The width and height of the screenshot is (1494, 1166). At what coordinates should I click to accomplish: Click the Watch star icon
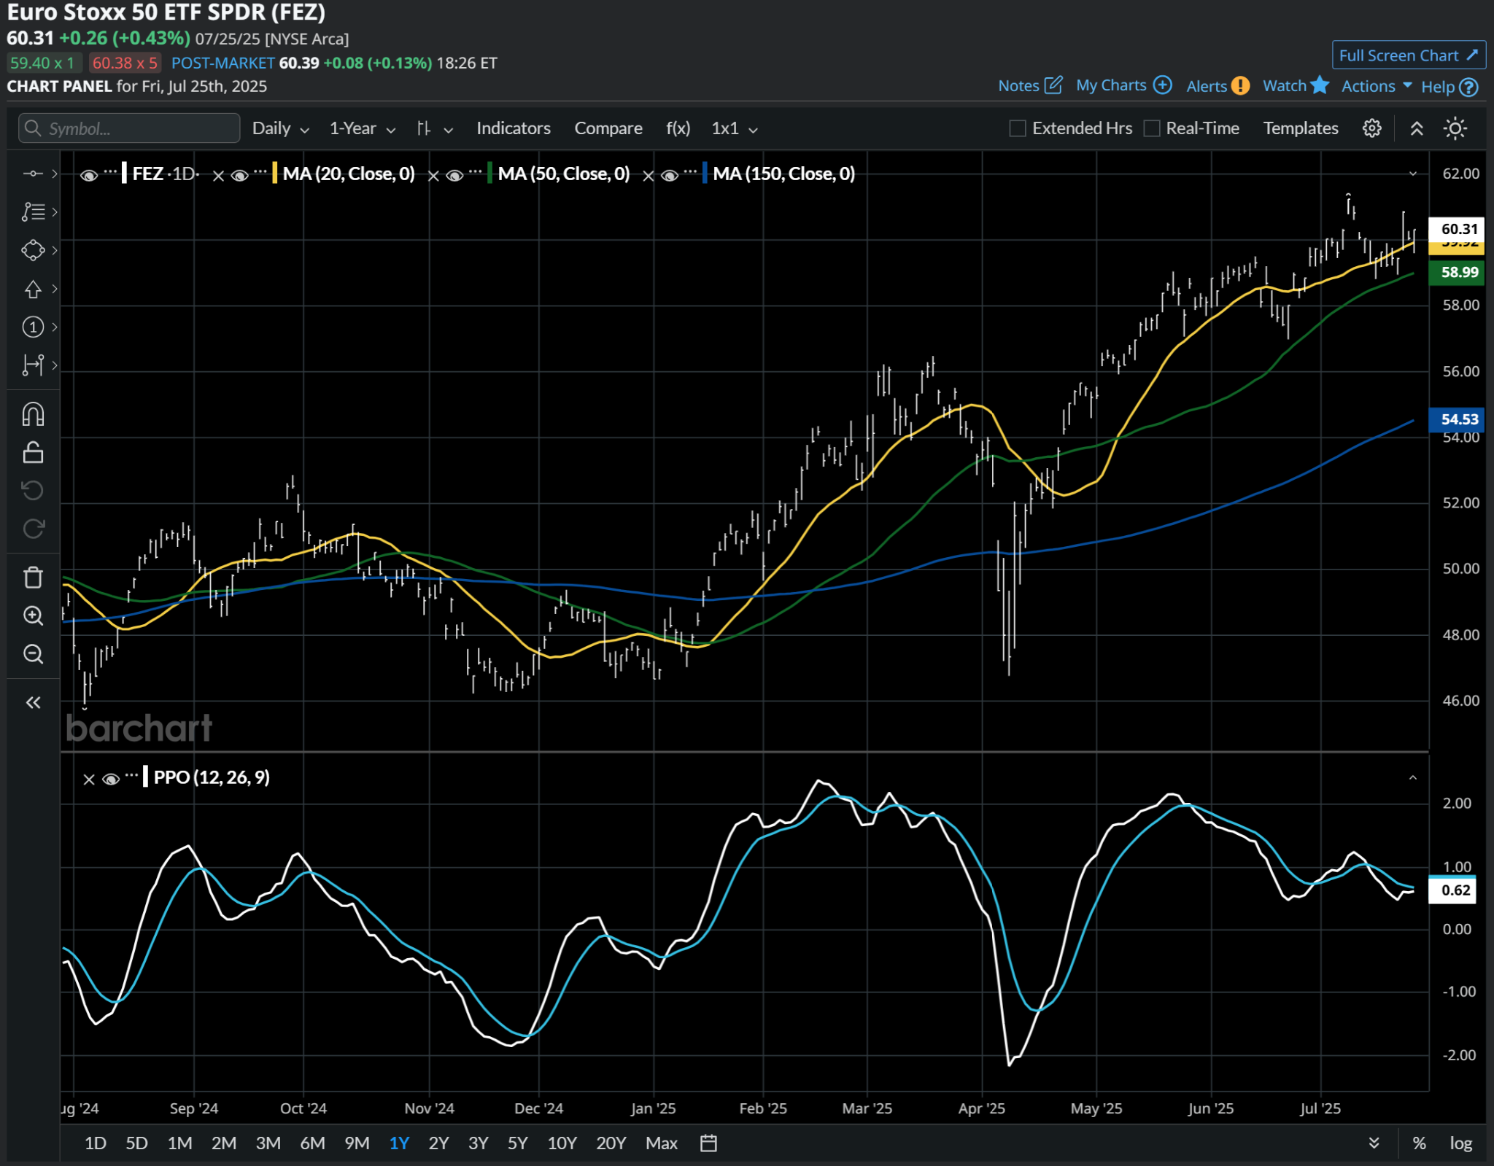point(1320,85)
